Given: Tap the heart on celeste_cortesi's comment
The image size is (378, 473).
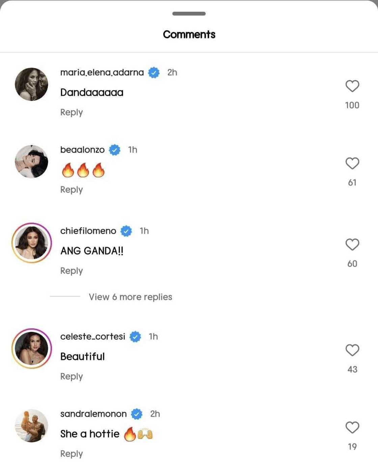Looking at the screenshot, I should click(352, 350).
